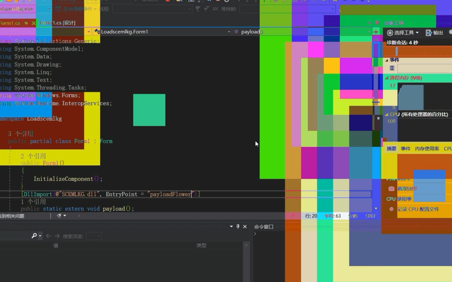Open the 线程 thread combo box
This screenshot has height=282, width=452.
pos(152,9)
